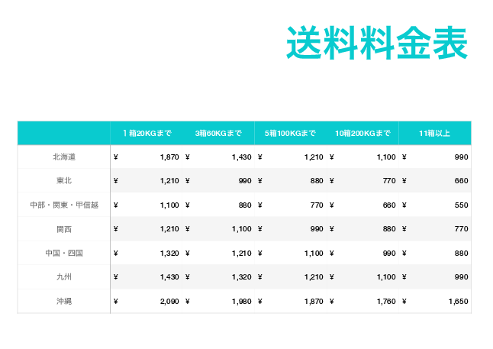This screenshot has height=349, width=493.
Task: Select the 1,650 price cell for 沖縄
Action: point(457,302)
